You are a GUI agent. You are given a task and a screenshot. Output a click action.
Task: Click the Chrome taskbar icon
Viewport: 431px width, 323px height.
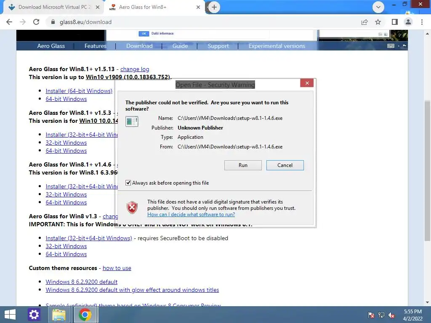pos(85,315)
